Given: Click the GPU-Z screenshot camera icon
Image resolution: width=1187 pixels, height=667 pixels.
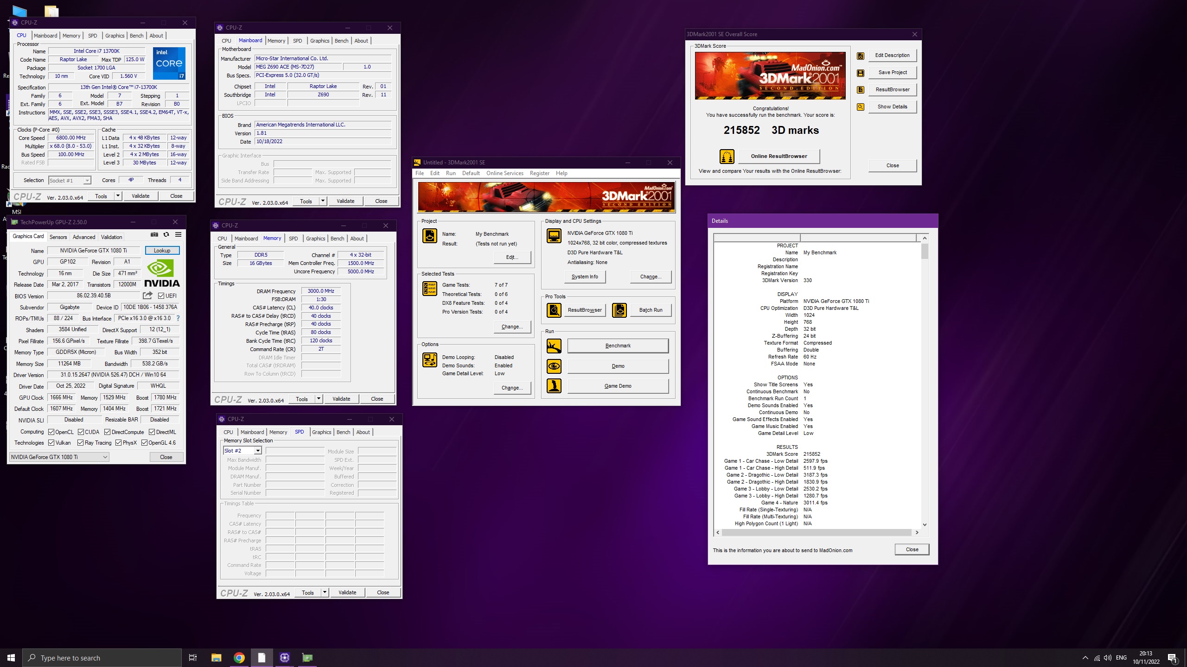Looking at the screenshot, I should 154,235.
